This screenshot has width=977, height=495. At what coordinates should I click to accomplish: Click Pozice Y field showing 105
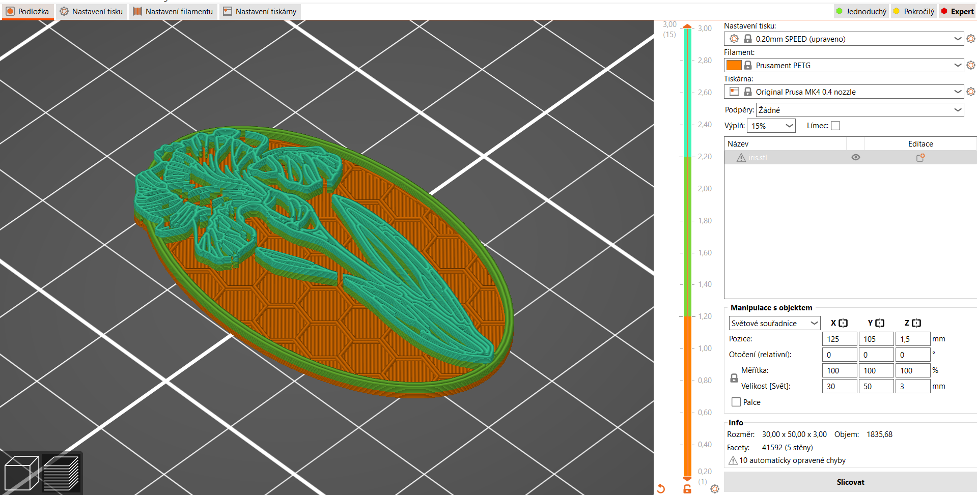[x=876, y=339]
